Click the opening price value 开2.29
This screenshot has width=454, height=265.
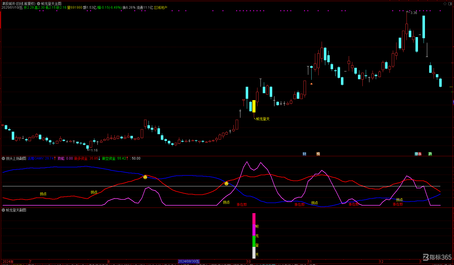click(29, 8)
